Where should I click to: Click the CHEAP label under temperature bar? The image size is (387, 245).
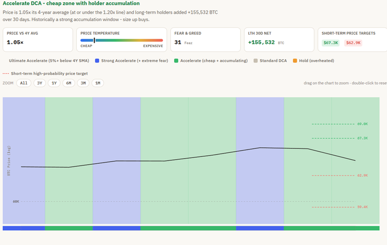coord(86,46)
